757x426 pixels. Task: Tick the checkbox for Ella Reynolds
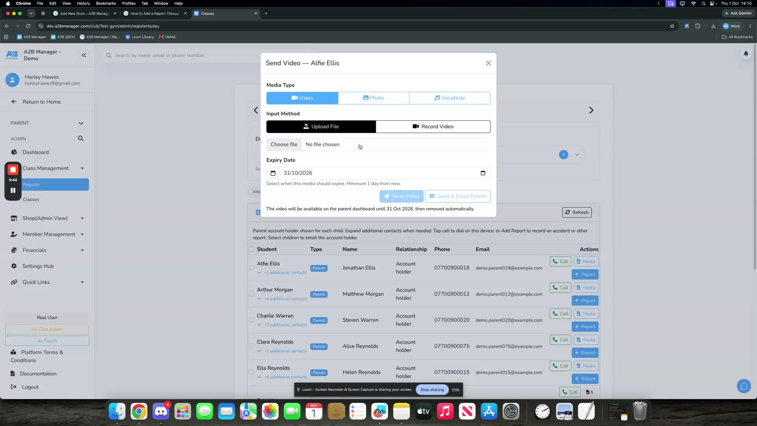tap(252, 372)
